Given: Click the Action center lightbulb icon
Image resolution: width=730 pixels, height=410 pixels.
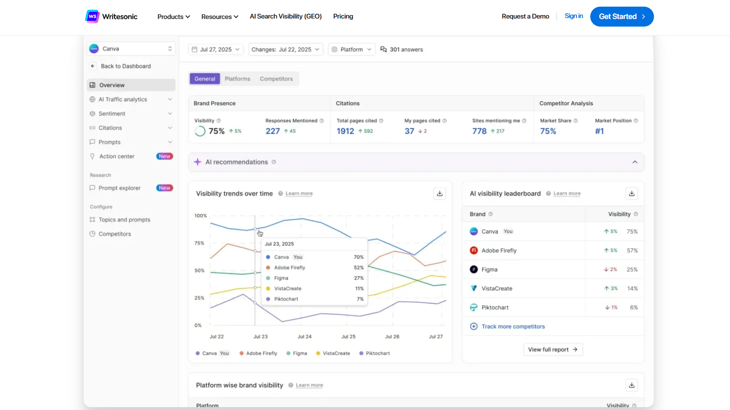Looking at the screenshot, I should coord(92,156).
